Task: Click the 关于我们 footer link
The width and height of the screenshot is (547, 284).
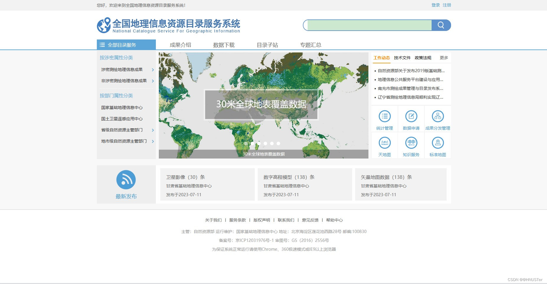Action: click(213, 220)
